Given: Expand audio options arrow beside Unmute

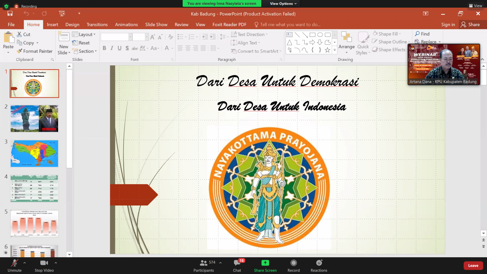Looking at the screenshot, I should (25, 262).
